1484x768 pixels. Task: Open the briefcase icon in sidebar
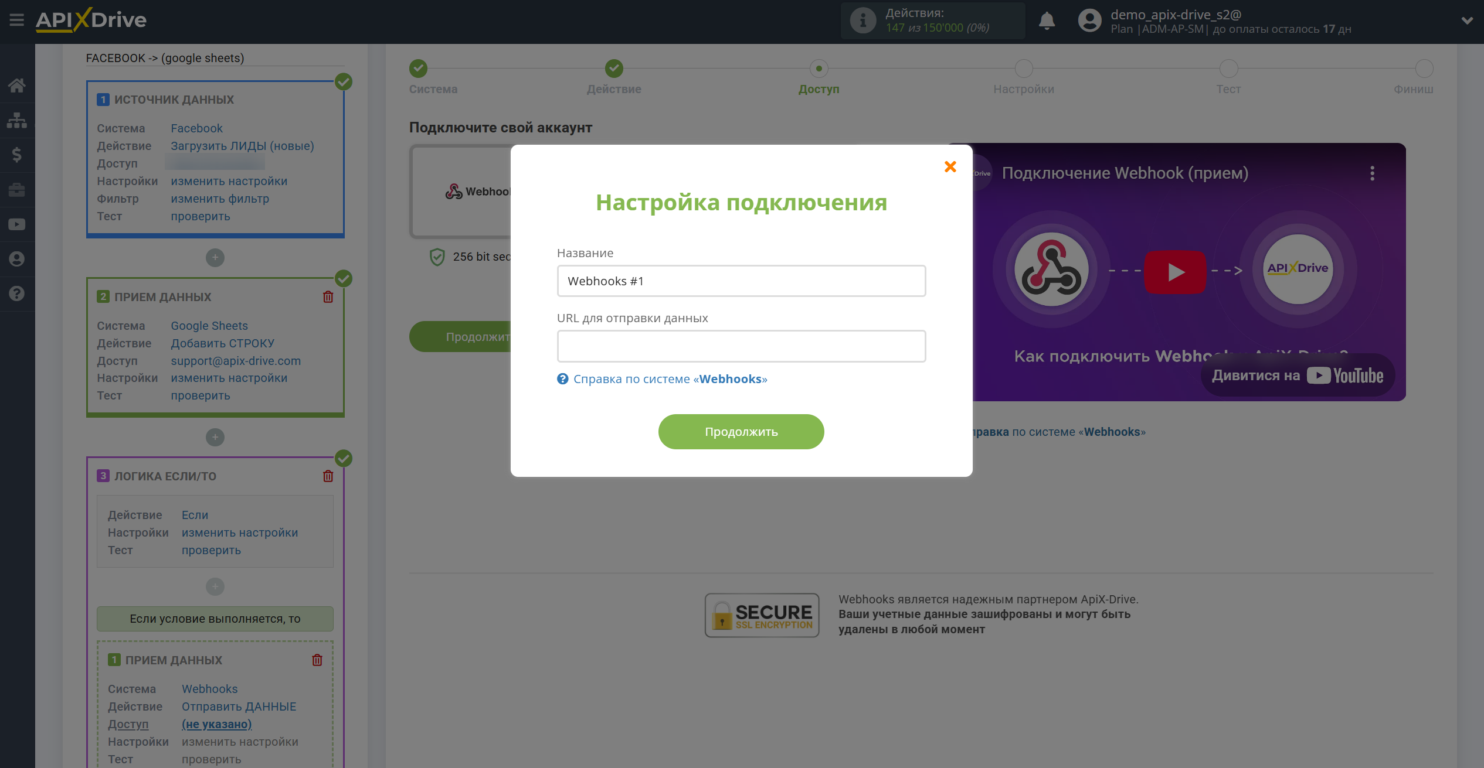(16, 189)
